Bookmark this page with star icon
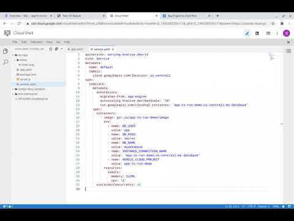The width and height of the screenshot is (294, 221). click(273, 23)
